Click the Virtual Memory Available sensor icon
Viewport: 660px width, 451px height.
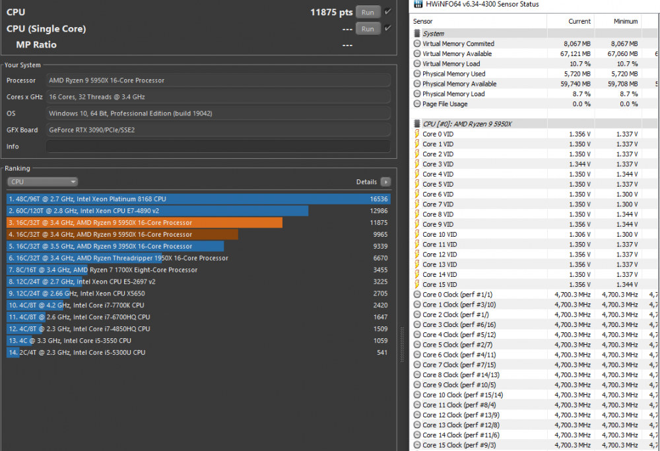click(x=417, y=53)
